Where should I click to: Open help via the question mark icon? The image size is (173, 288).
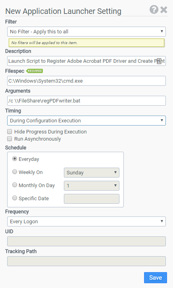coord(154,10)
